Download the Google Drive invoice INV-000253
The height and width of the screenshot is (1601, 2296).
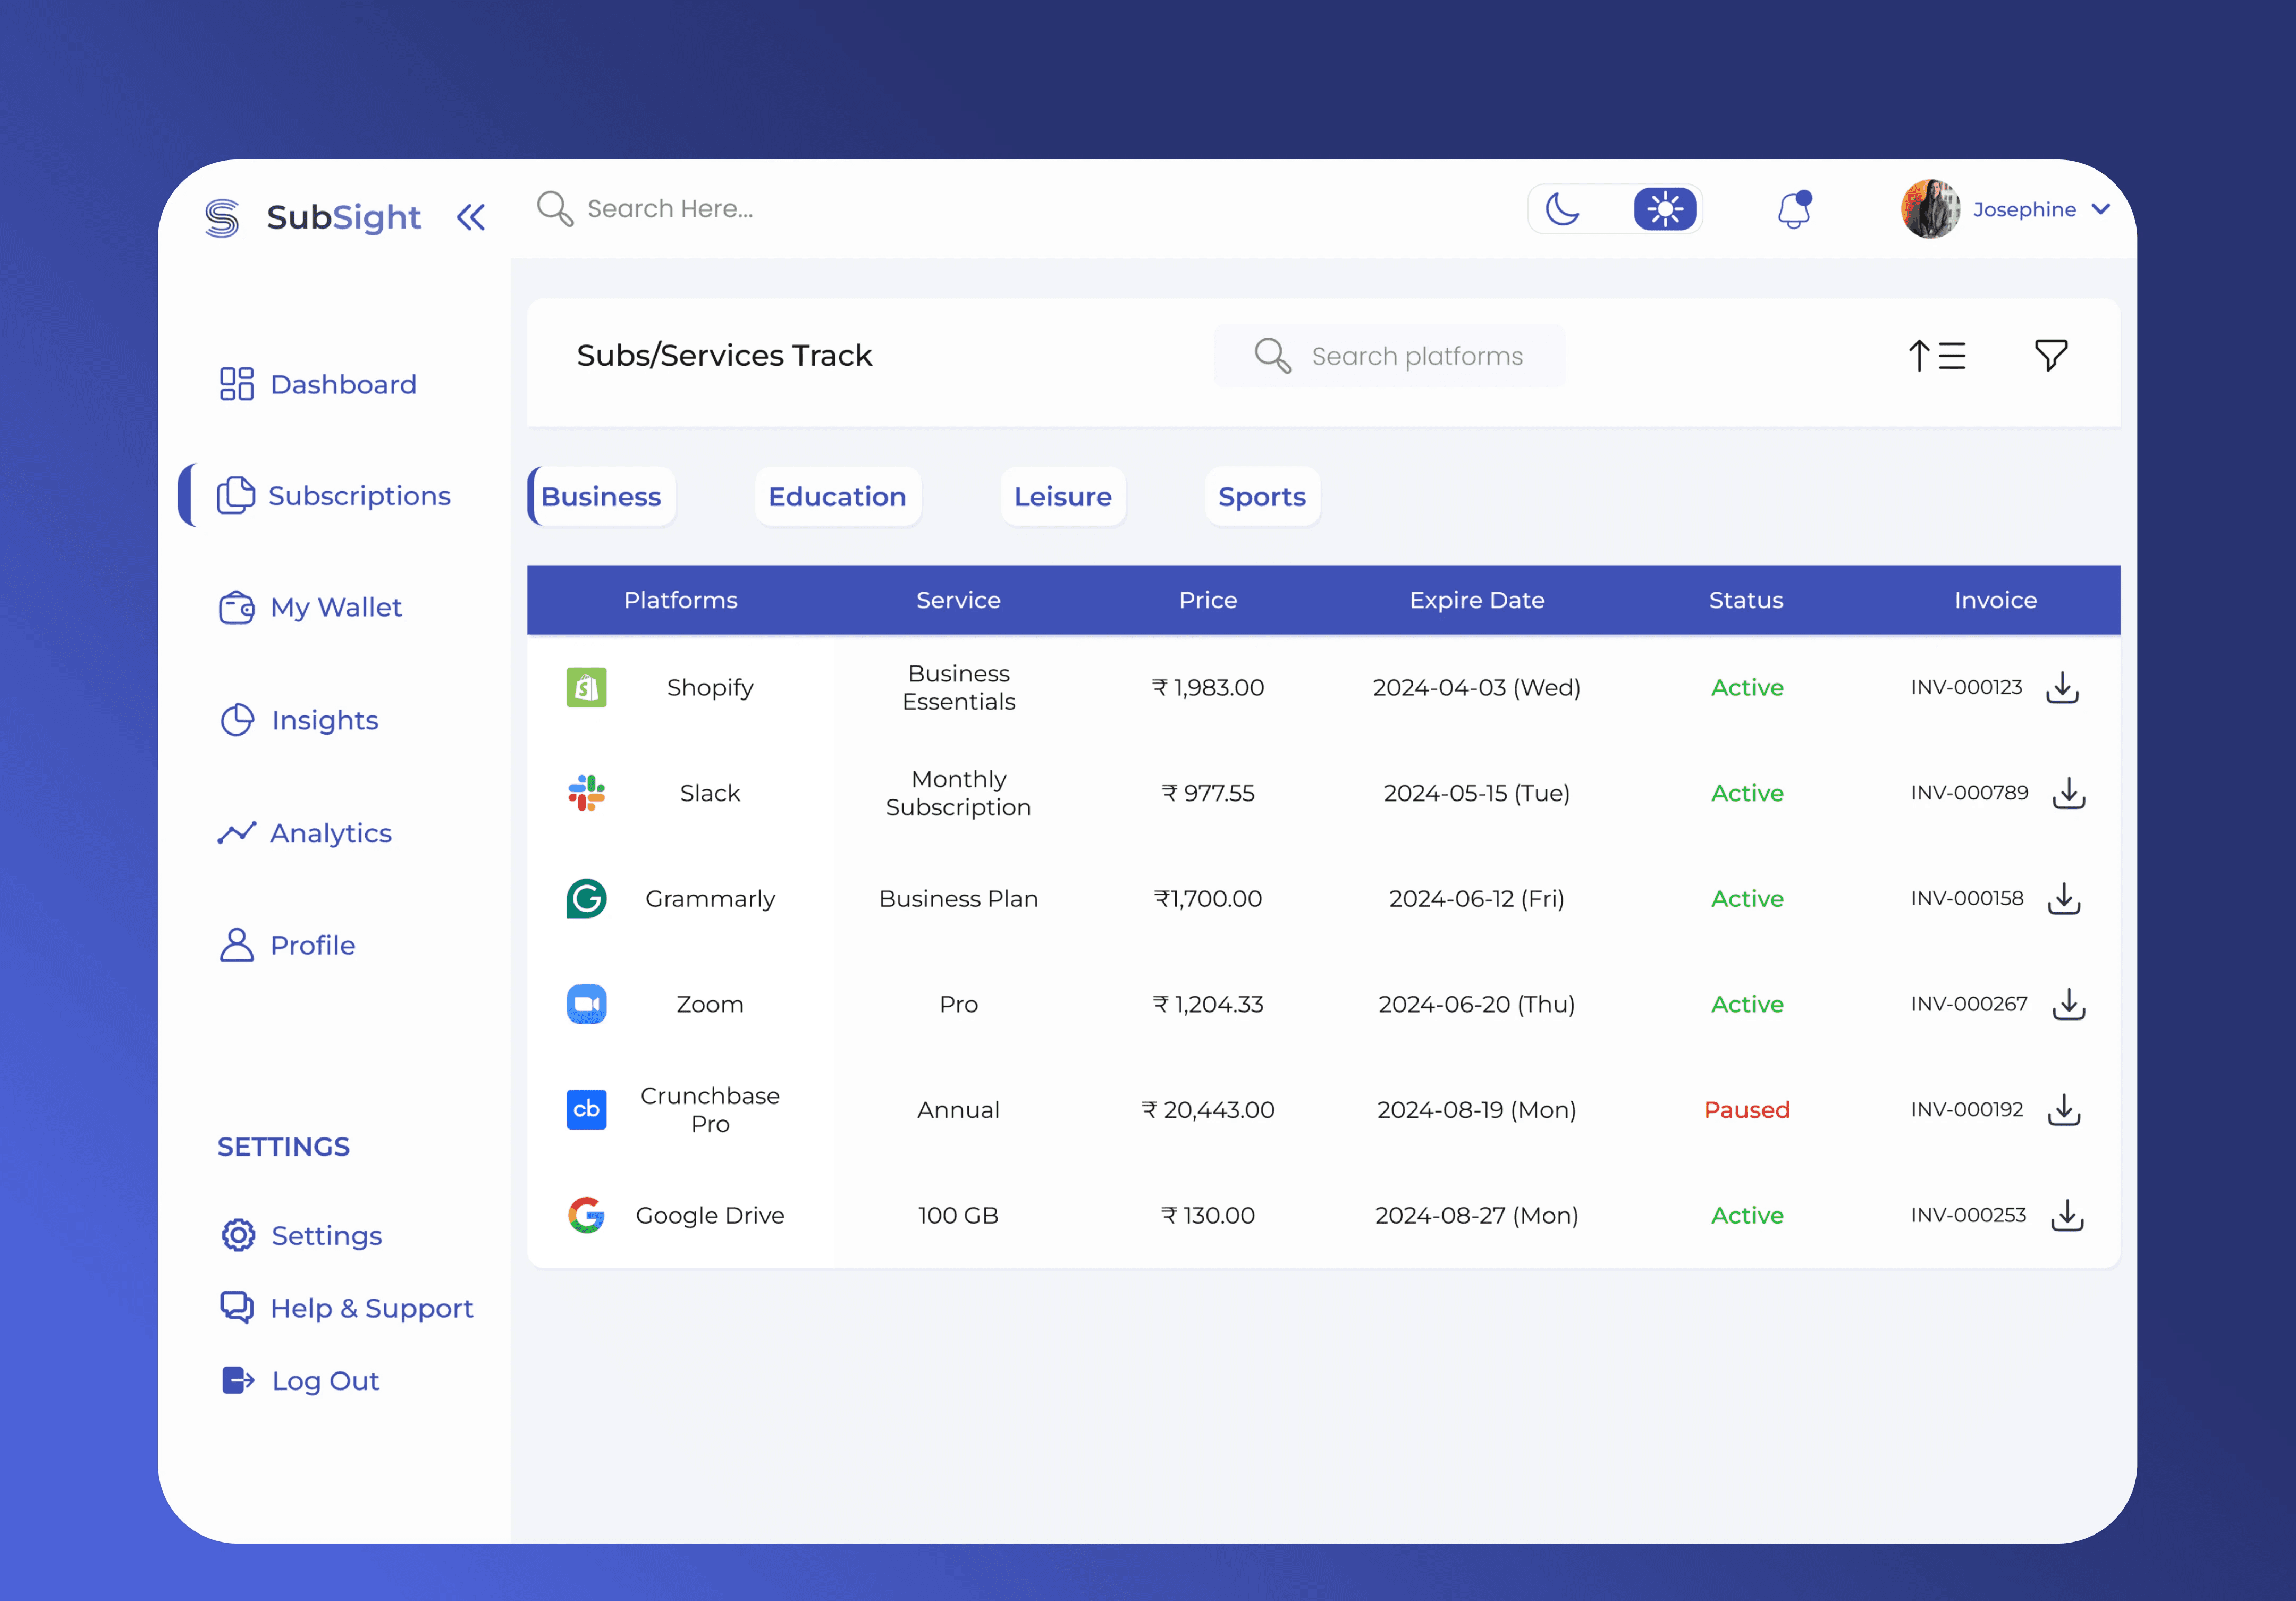pos(2066,1216)
